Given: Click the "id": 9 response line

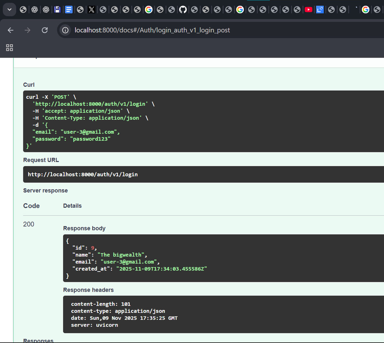Looking at the screenshot, I should (x=84, y=248).
